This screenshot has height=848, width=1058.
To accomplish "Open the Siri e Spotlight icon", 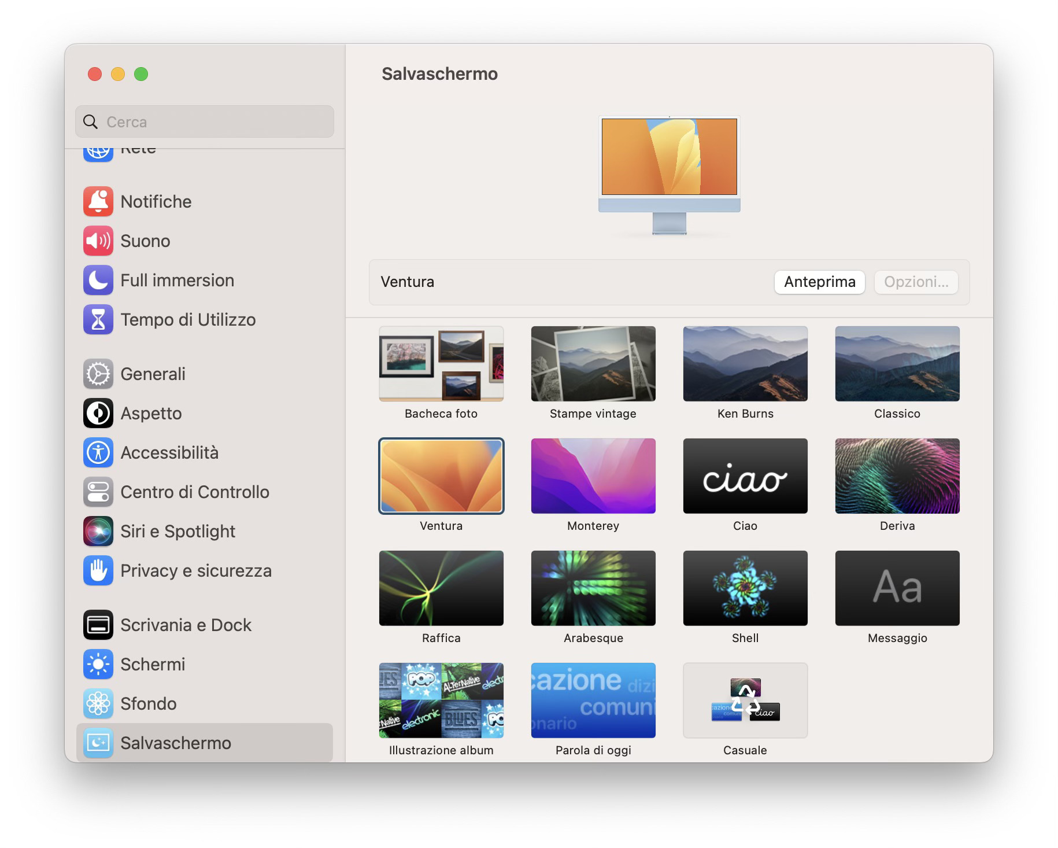I will (x=98, y=532).
